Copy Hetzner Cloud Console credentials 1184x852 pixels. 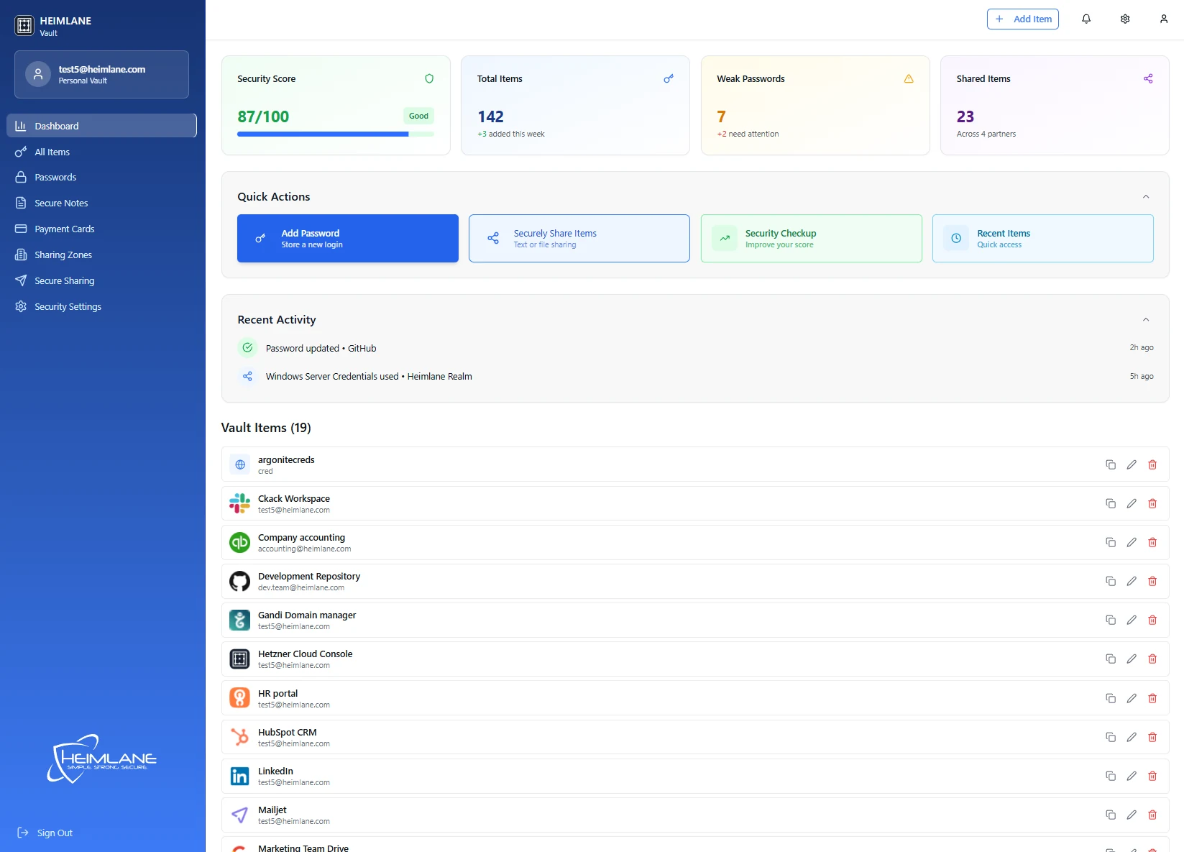[1111, 659]
